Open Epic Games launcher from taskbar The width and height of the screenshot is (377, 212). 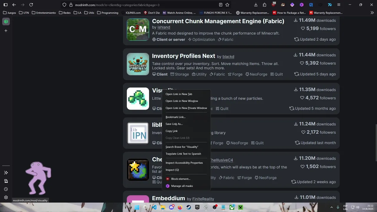click(197, 207)
